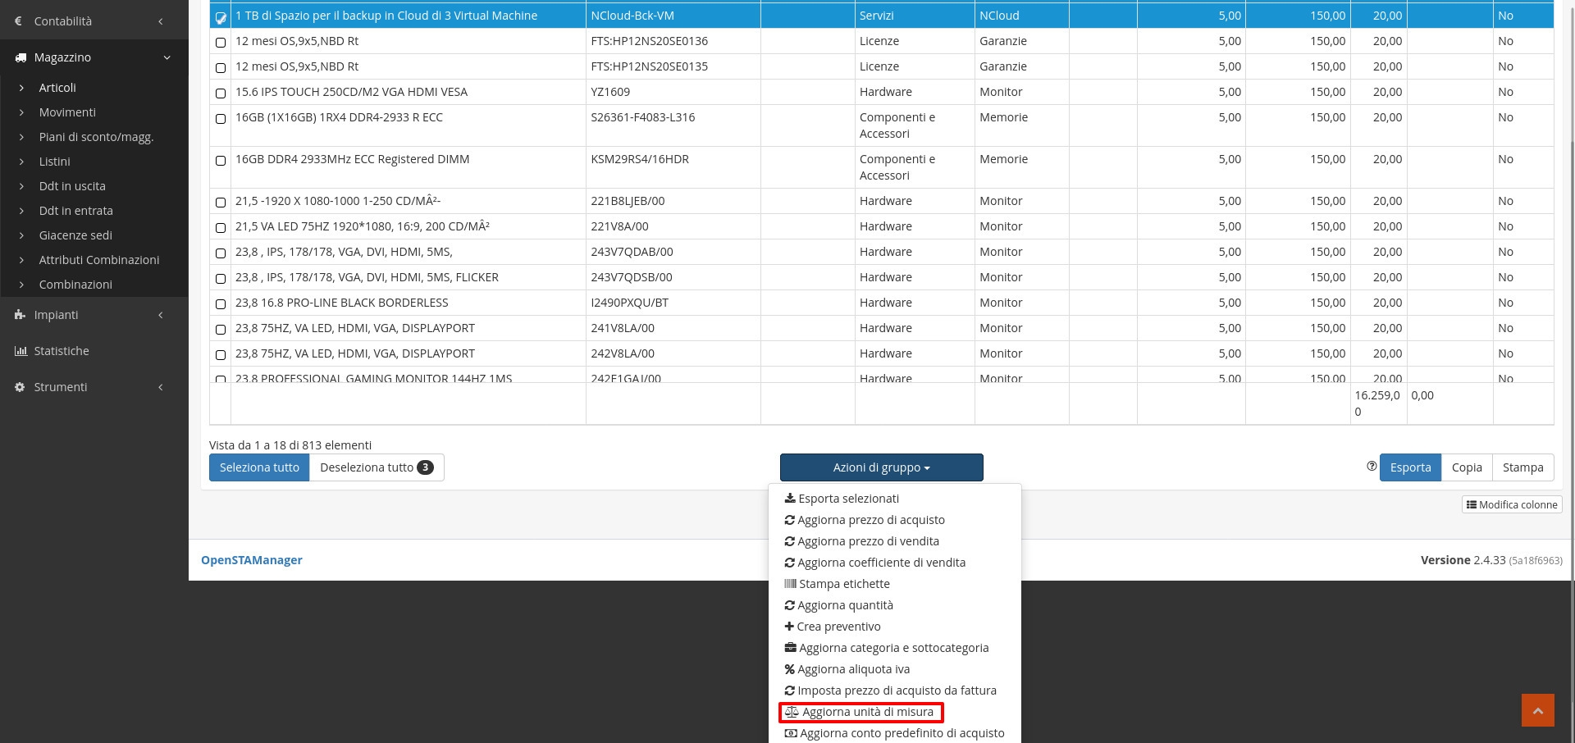Click the bar chart icon beside Statistiche
Image resolution: width=1575 pixels, height=743 pixels.
point(21,351)
